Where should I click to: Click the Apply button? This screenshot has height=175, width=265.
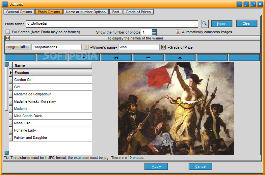156,166
